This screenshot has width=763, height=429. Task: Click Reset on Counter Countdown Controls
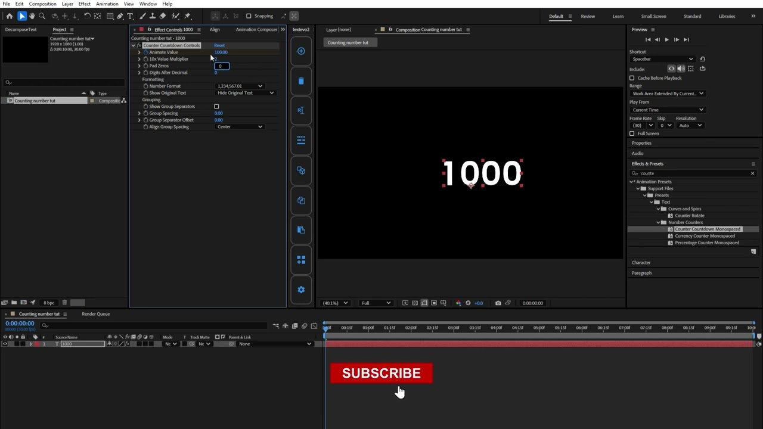tap(219, 45)
